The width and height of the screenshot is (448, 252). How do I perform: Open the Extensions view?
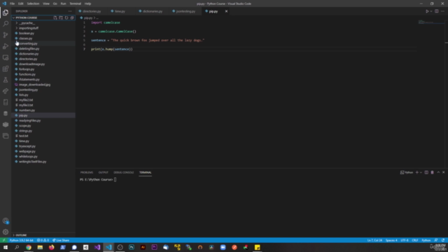pos(6,69)
